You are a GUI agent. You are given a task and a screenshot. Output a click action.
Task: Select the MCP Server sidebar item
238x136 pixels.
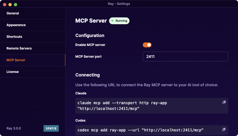tap(33, 60)
